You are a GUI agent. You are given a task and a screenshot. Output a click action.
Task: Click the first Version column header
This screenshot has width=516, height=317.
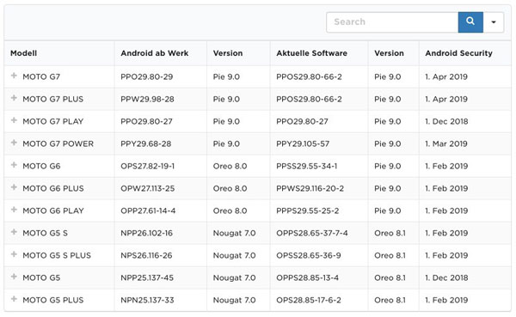[x=228, y=53]
